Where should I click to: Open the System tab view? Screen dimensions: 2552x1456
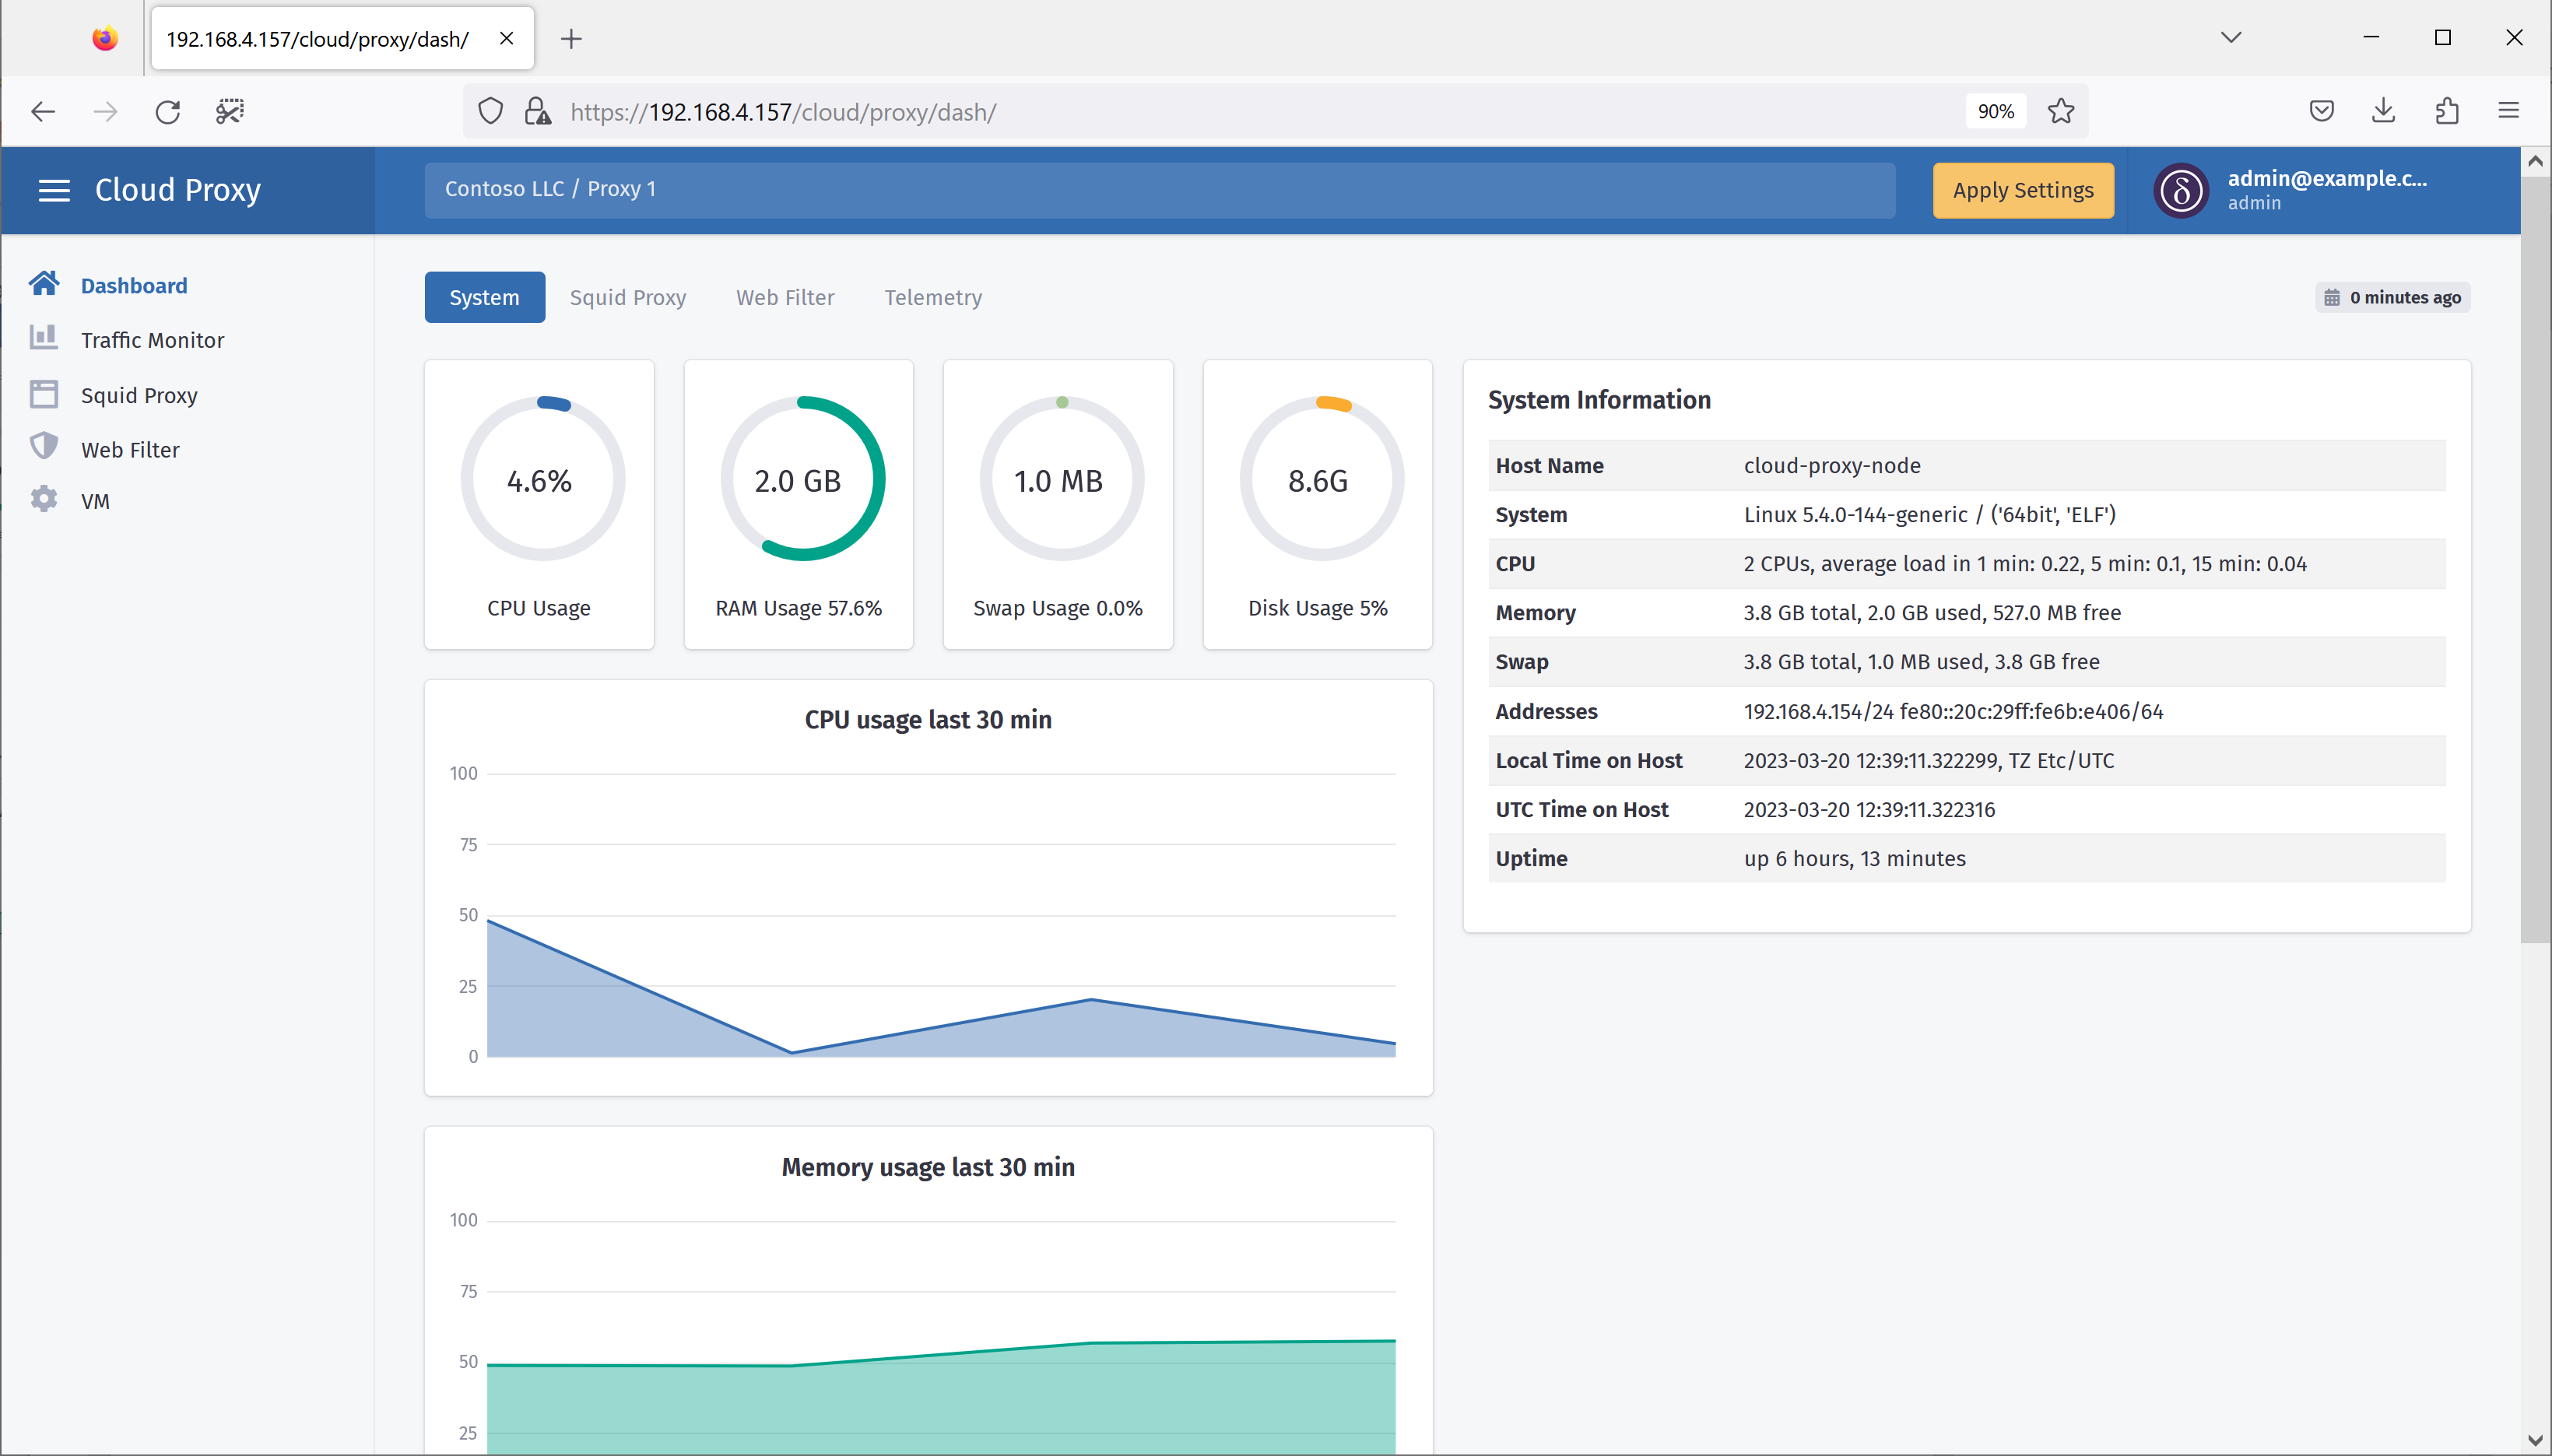click(x=484, y=298)
